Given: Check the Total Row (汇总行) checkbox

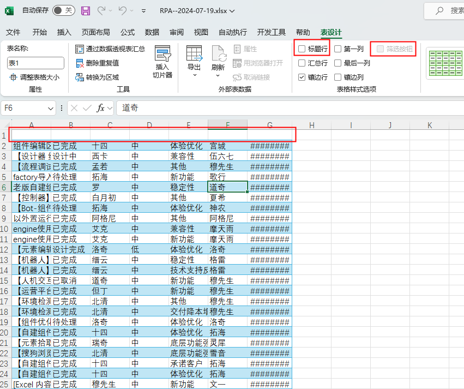Looking at the screenshot, I should (302, 63).
